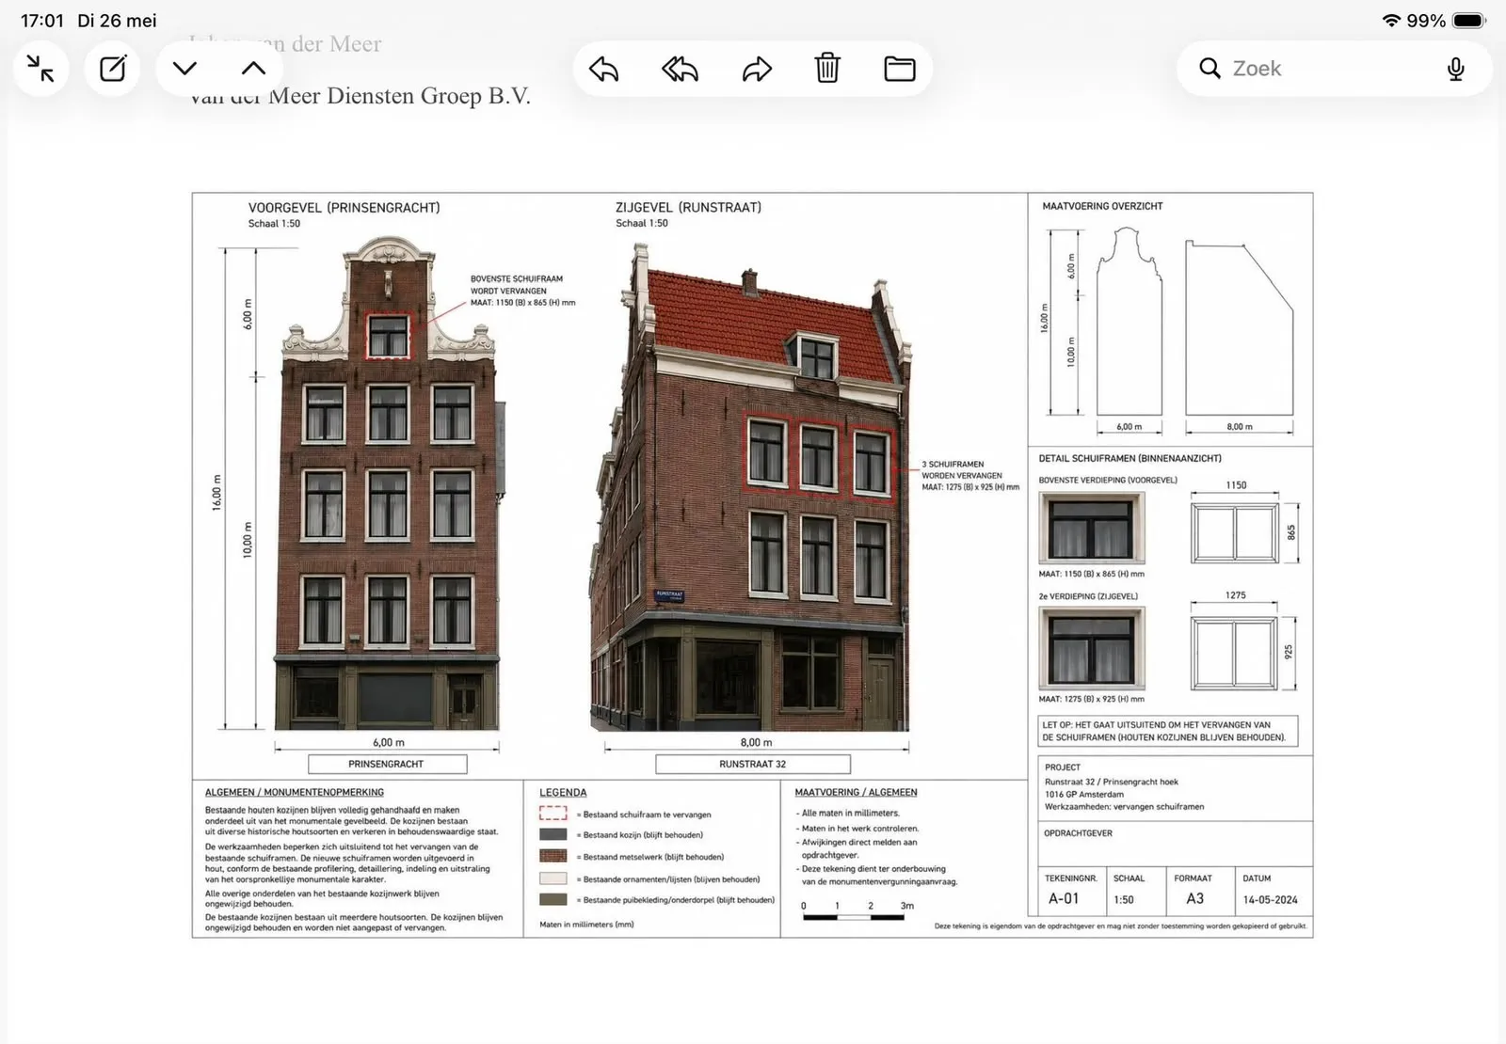
Task: Check the battery status indicator
Action: [x=1468, y=21]
